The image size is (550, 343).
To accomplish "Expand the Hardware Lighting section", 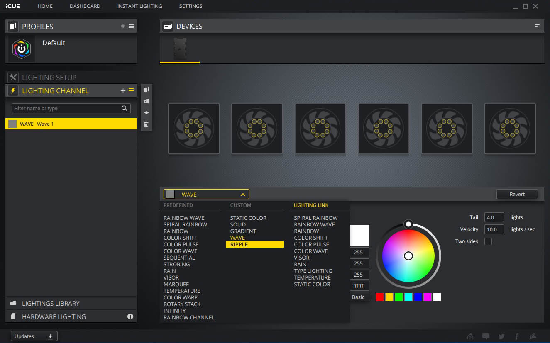I will click(71, 316).
